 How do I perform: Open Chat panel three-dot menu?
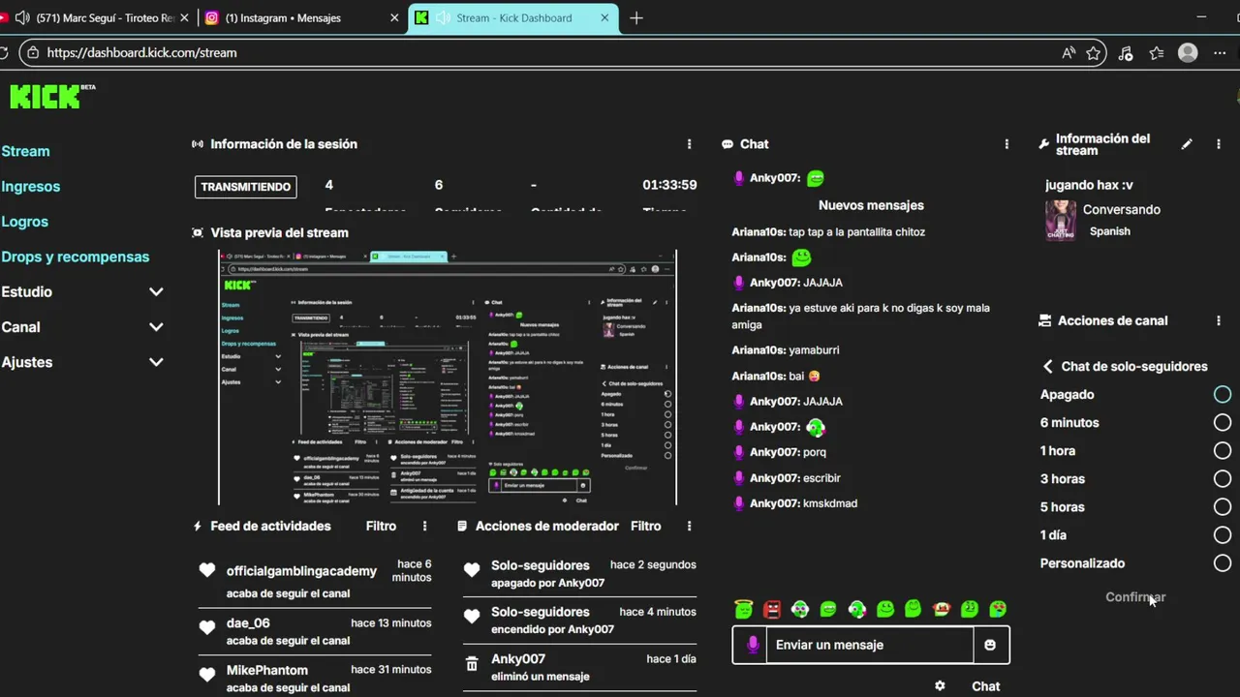1007,144
